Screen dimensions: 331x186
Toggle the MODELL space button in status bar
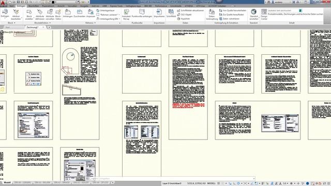[x=212, y=183]
